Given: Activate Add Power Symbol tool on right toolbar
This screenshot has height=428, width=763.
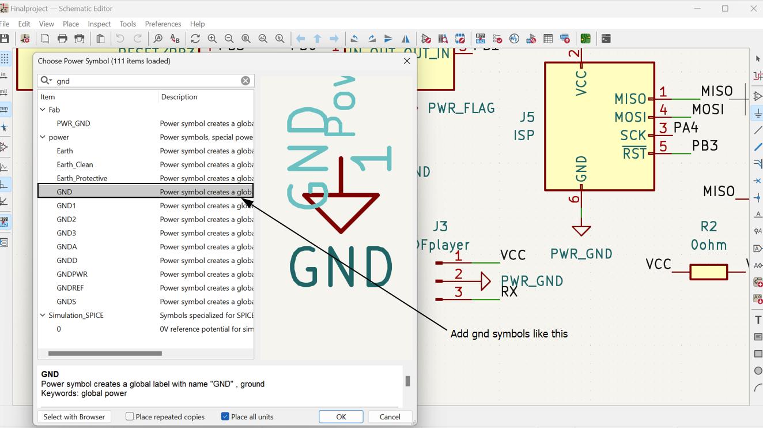Looking at the screenshot, I should click(x=758, y=113).
